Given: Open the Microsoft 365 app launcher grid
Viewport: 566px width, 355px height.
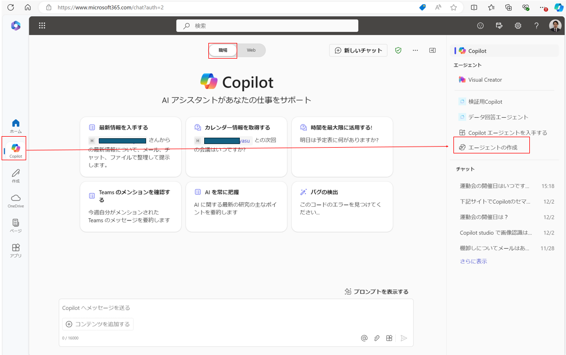Looking at the screenshot, I should tap(42, 26).
